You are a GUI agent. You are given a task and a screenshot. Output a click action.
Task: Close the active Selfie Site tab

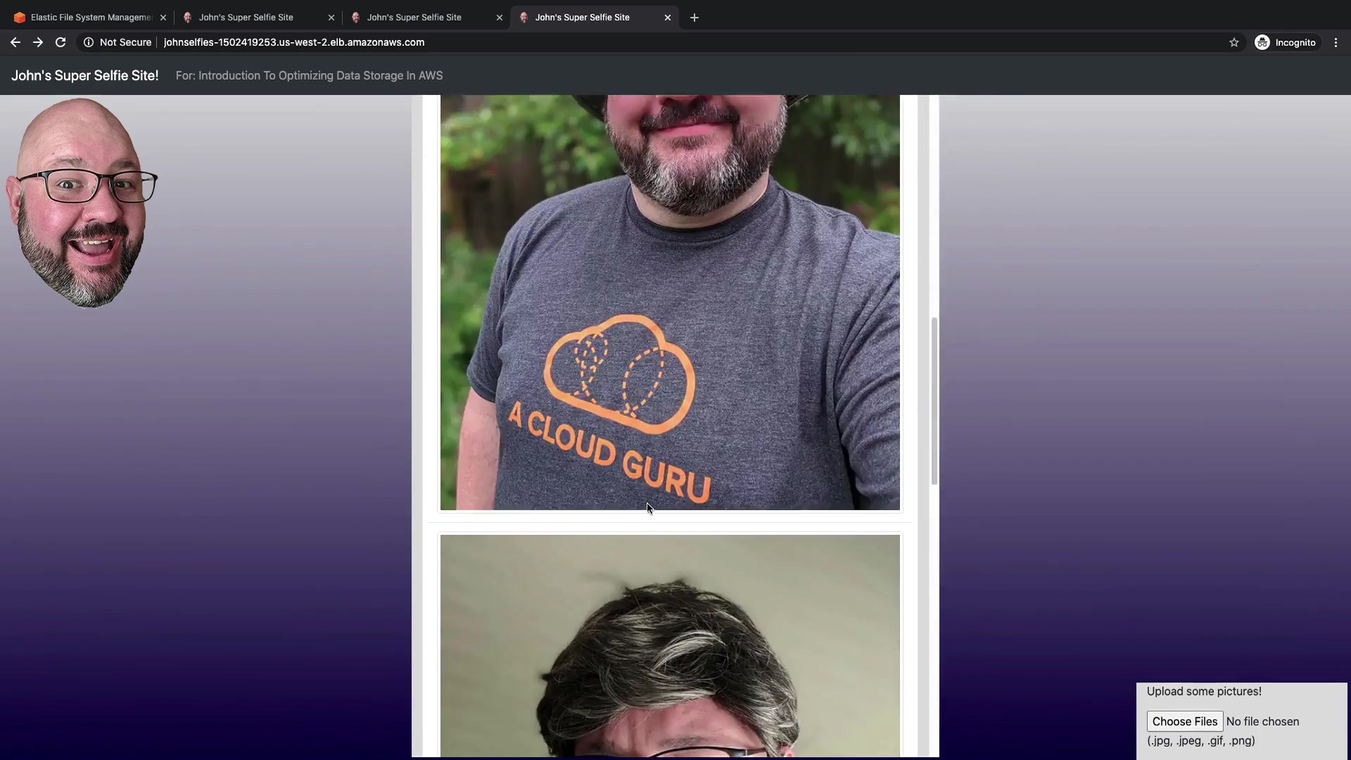coord(668,18)
